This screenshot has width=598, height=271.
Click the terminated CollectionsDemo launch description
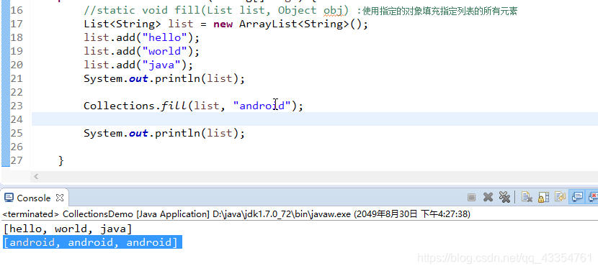[x=236, y=214]
